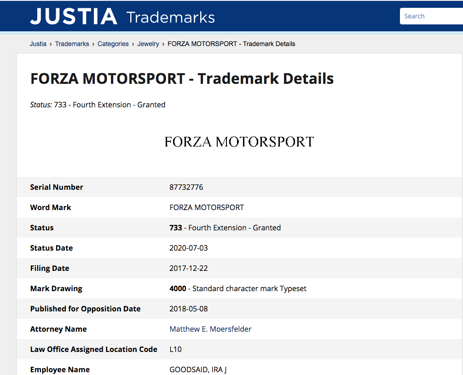
Task: Select the FORZA MOTORSPORT breadcrumb entry
Action: point(231,44)
